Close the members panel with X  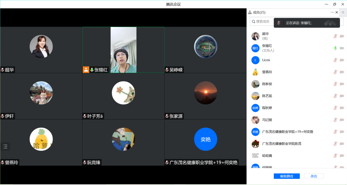pyautogui.click(x=337, y=12)
